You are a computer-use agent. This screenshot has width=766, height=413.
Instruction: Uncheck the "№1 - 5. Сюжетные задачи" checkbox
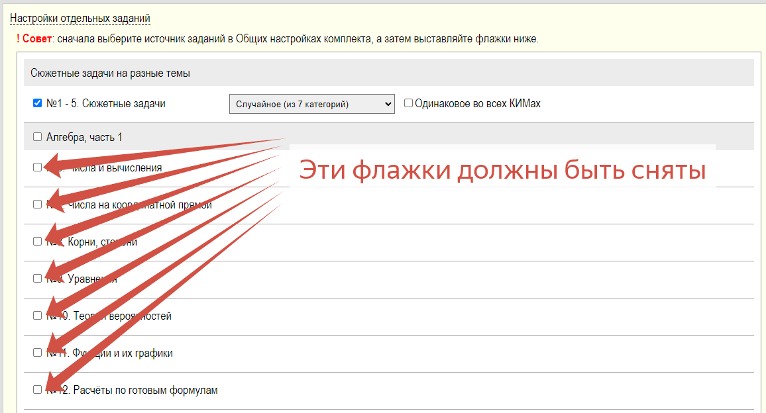38,103
